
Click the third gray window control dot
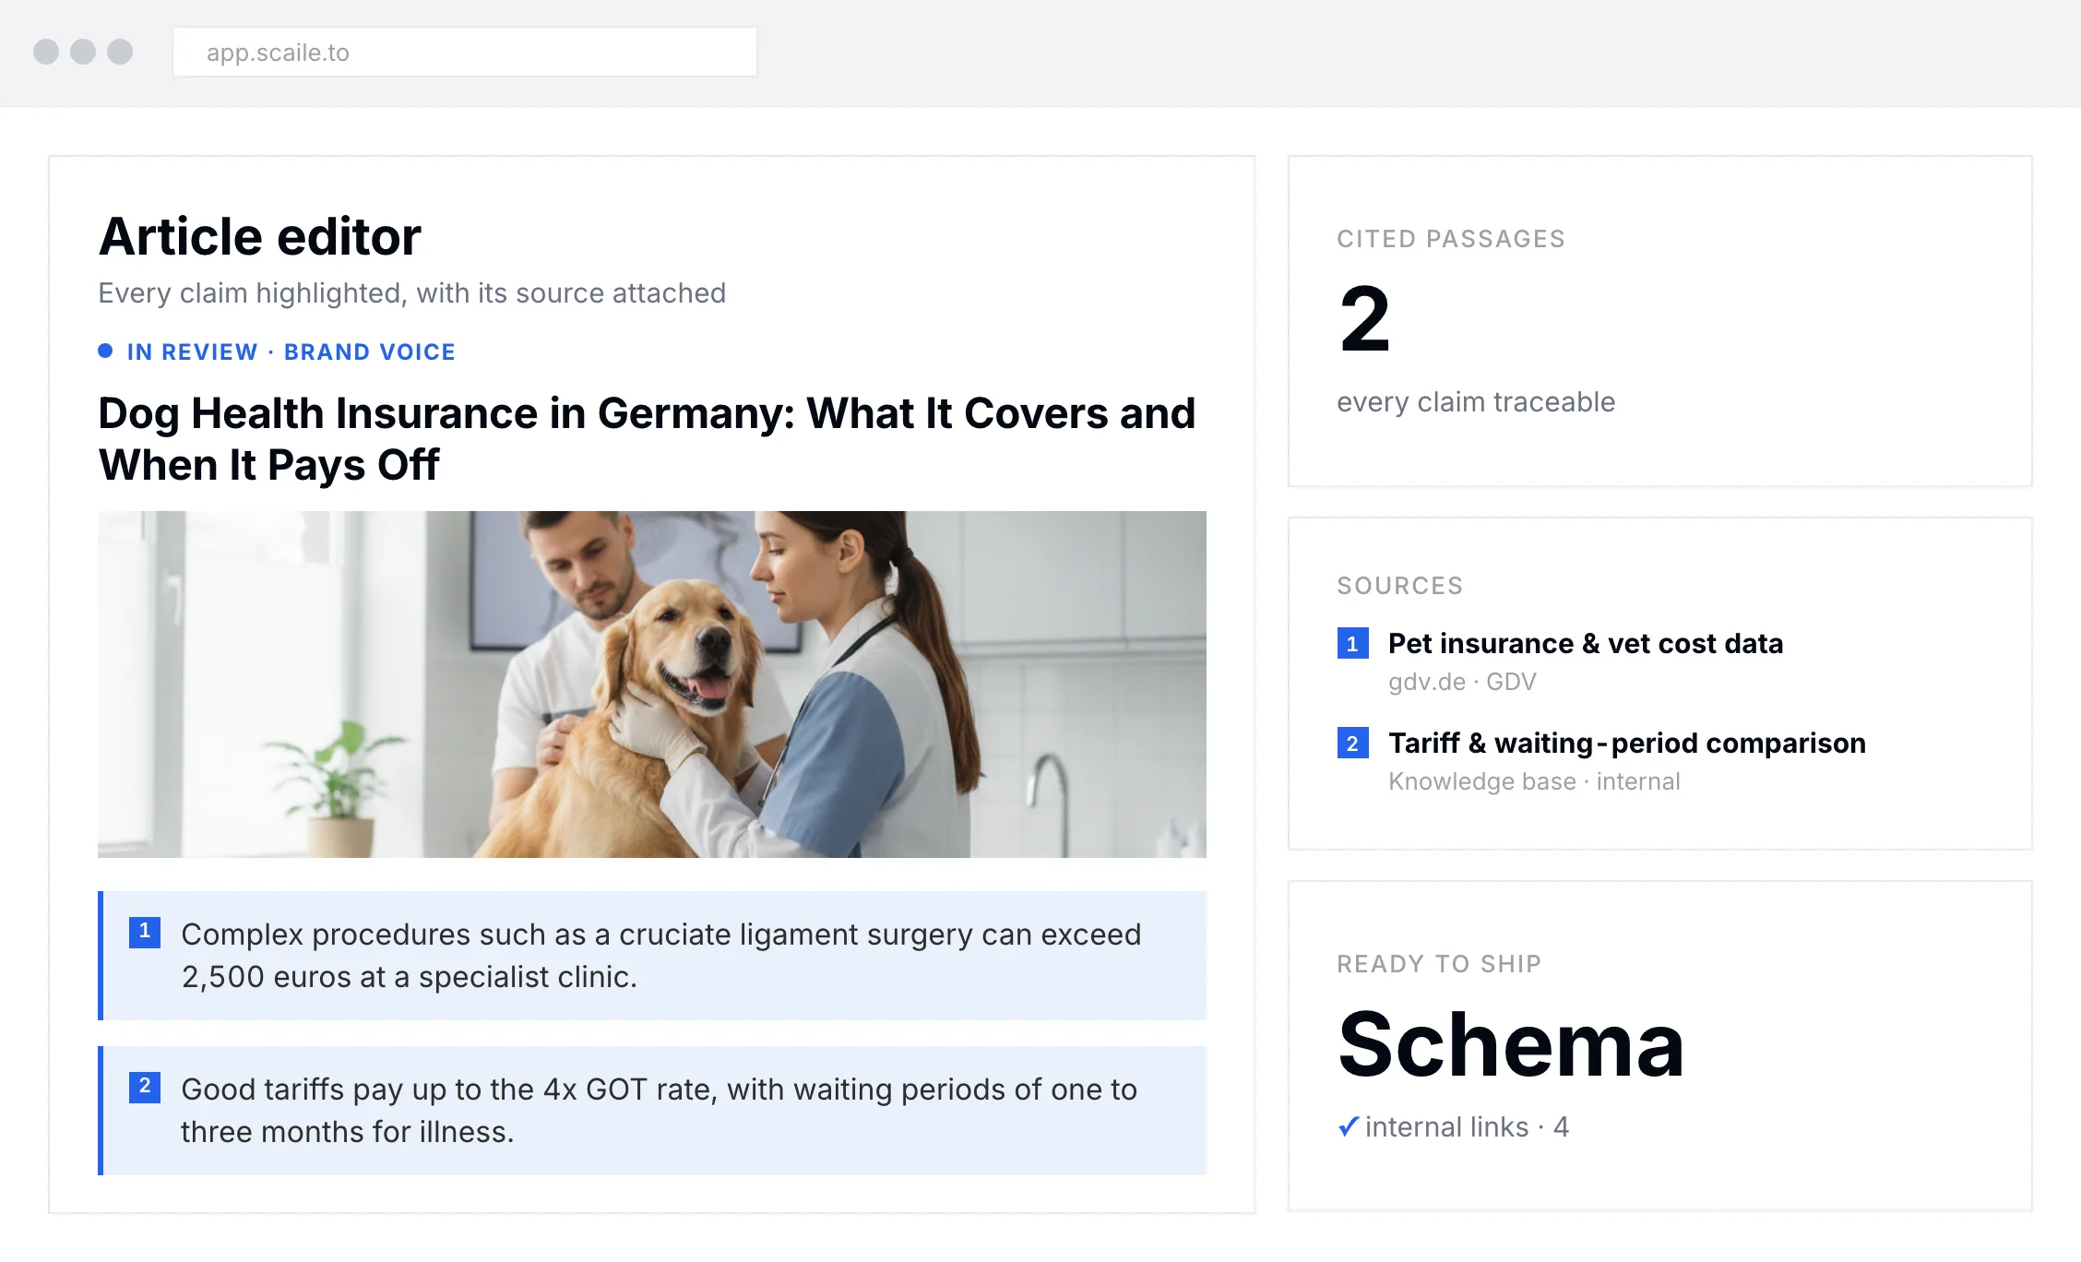[x=120, y=52]
